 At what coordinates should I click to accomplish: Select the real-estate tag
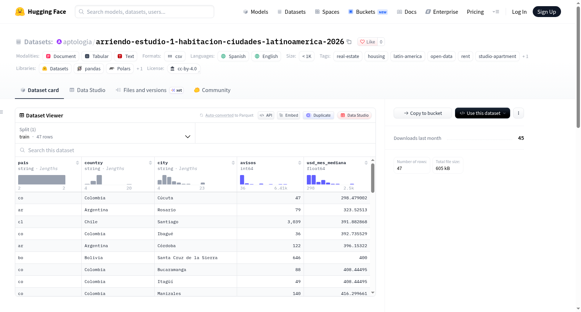click(348, 56)
